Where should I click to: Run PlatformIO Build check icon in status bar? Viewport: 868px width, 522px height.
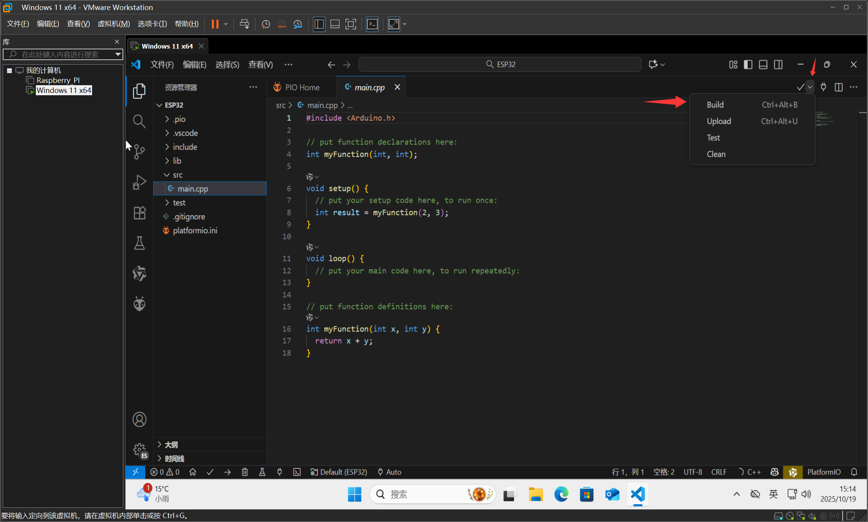tap(210, 472)
